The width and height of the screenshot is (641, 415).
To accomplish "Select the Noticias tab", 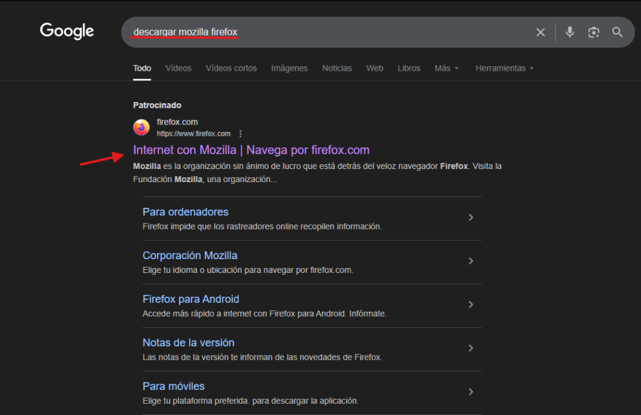I will 337,68.
